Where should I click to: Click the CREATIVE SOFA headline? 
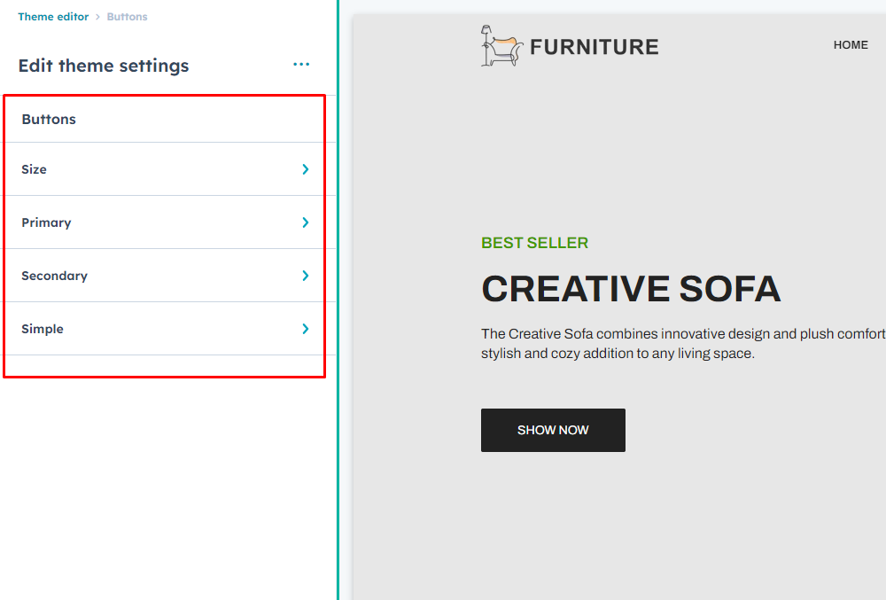tap(630, 289)
